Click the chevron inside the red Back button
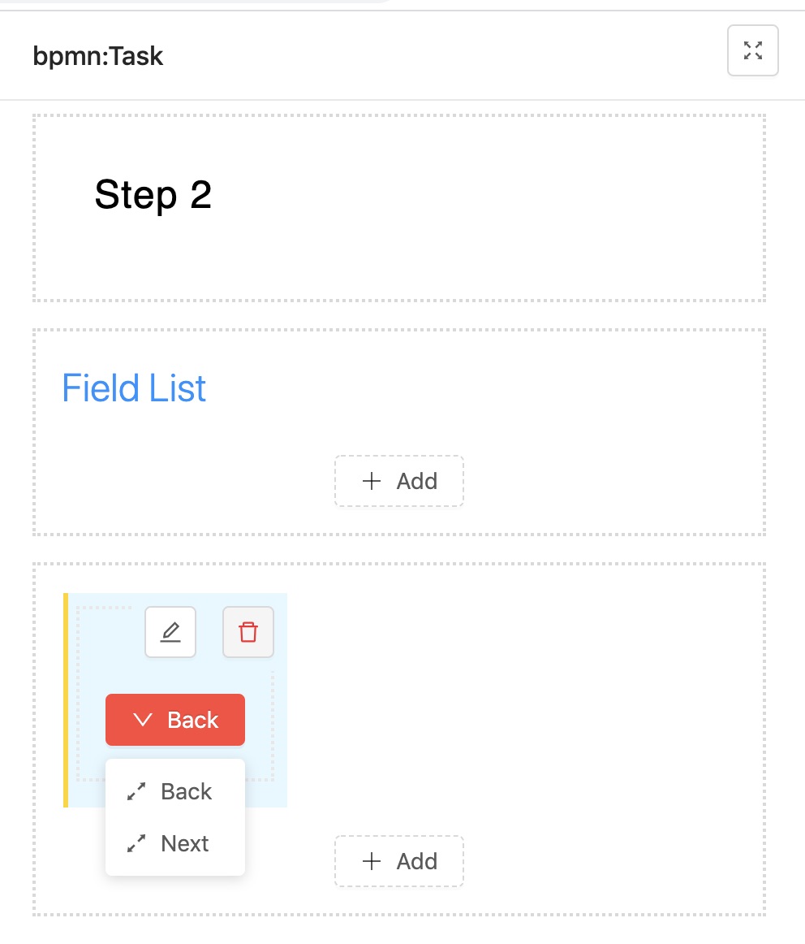The image size is (805, 944). 143,720
